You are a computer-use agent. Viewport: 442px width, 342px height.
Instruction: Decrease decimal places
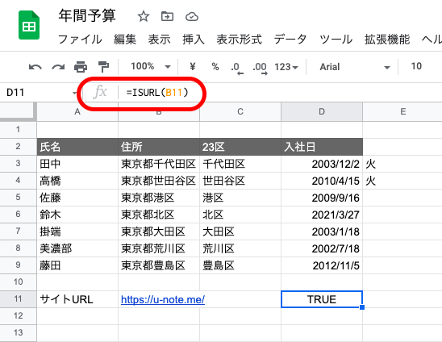tap(237, 68)
